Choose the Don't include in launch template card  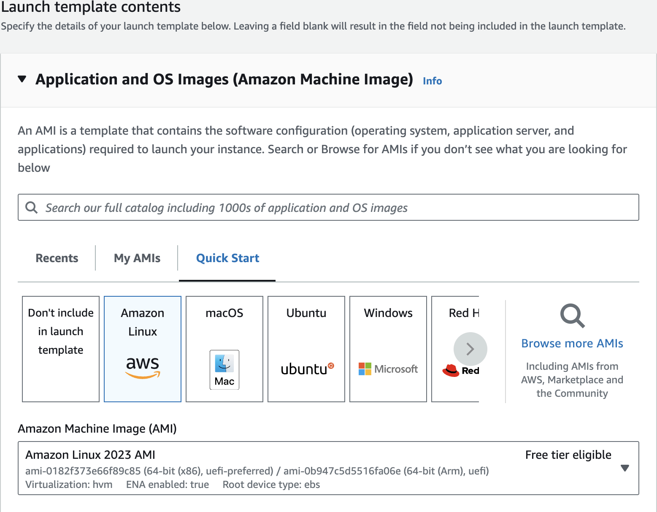pos(61,349)
